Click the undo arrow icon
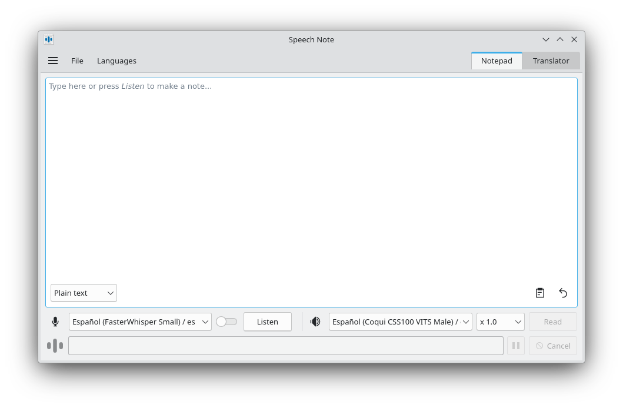 click(x=563, y=293)
